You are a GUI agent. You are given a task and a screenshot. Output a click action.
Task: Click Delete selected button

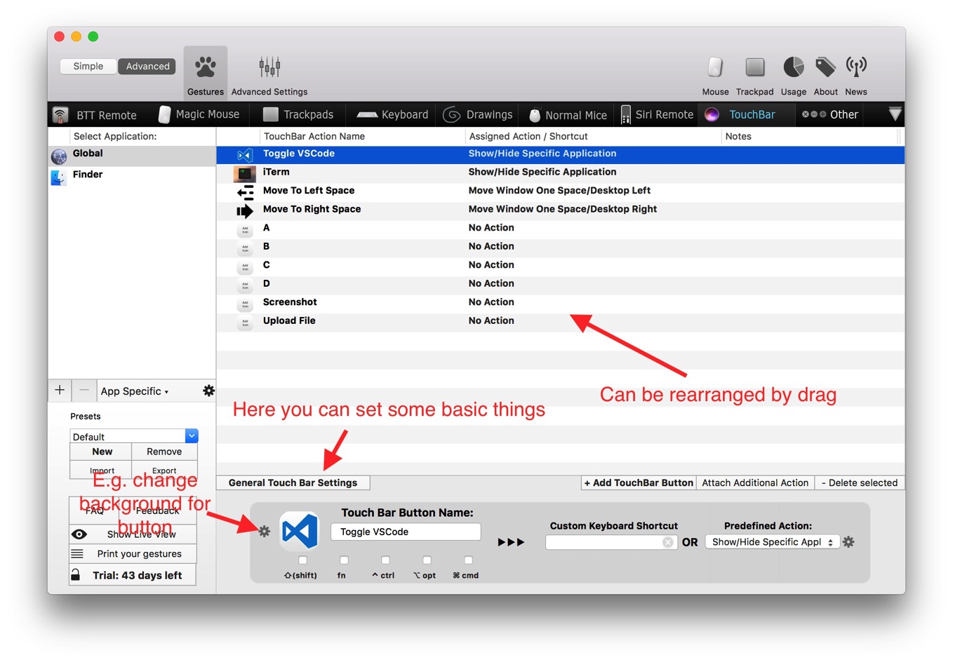pyautogui.click(x=860, y=482)
